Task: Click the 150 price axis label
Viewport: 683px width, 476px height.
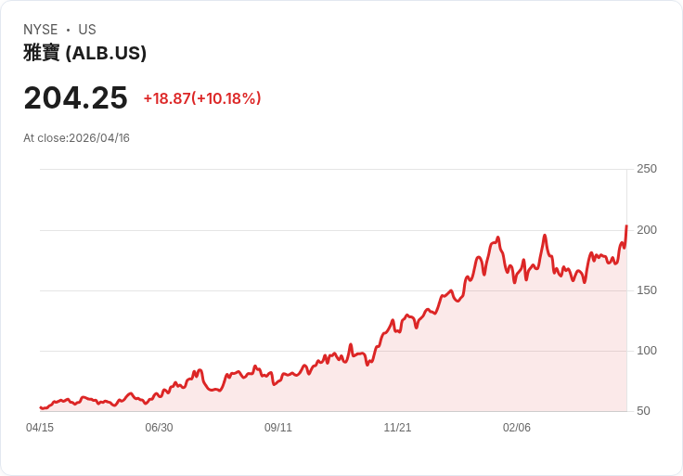Action: tap(647, 290)
